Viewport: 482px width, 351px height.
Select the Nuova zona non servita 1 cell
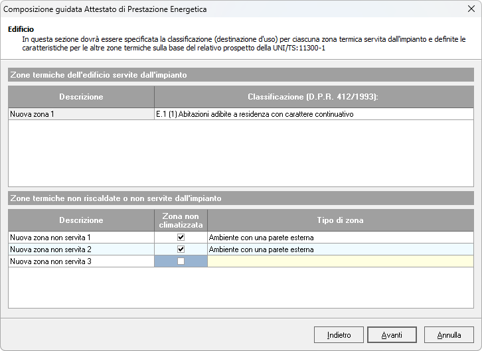81,237
